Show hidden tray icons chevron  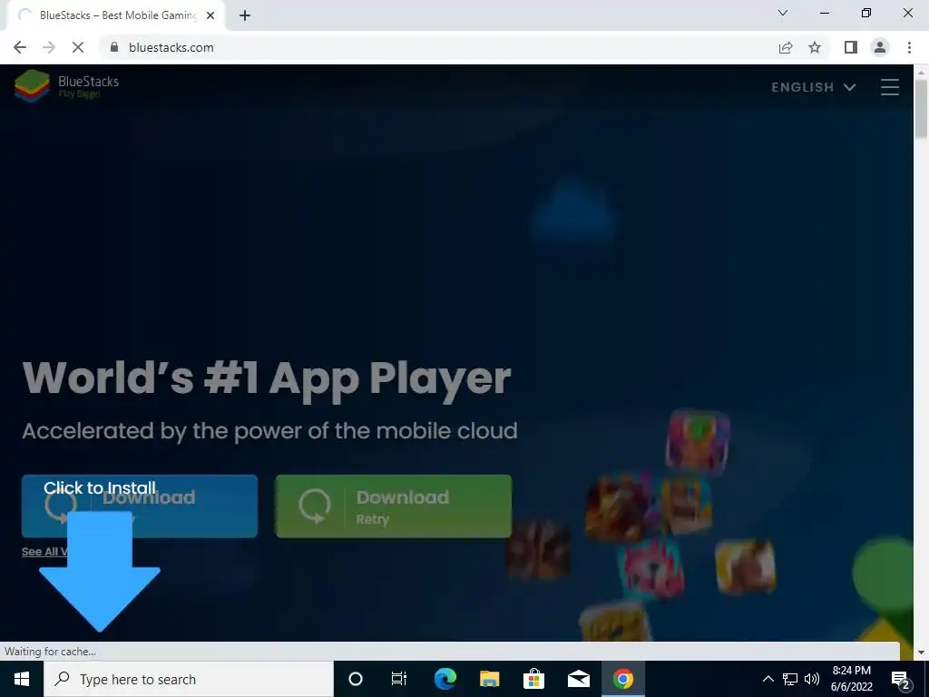[768, 679]
